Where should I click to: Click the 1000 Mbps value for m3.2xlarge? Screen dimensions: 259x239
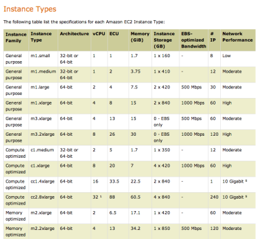pos(193,134)
